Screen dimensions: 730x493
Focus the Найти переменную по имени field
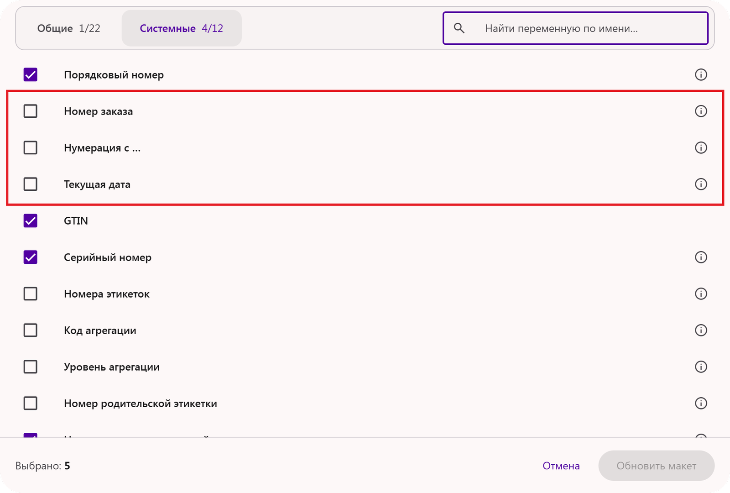pyautogui.click(x=575, y=28)
